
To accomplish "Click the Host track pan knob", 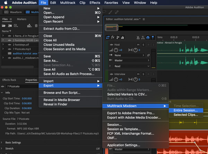I will [x=135, y=50].
